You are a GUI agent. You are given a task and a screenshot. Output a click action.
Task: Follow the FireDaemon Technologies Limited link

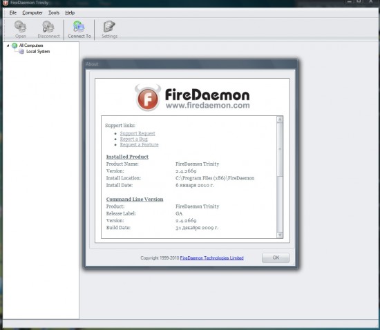(x=212, y=258)
